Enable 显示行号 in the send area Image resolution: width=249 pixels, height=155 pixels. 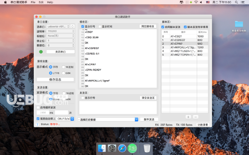pyautogui.click(x=83, y=98)
